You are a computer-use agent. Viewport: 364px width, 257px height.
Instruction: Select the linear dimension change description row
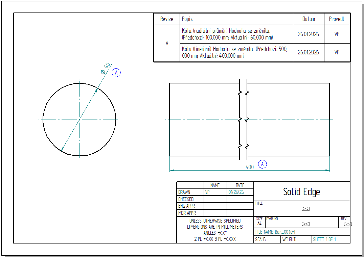pos(234,52)
